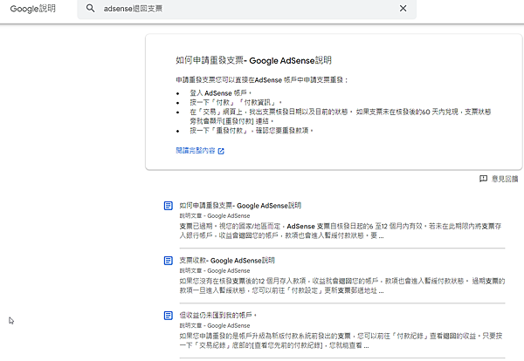The width and height of the screenshot is (524, 361).
Task: Focus the search field containing adsense退回支票
Action: click(247, 9)
